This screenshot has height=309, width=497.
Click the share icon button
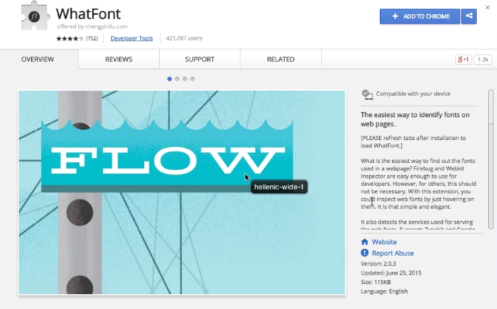tap(469, 16)
